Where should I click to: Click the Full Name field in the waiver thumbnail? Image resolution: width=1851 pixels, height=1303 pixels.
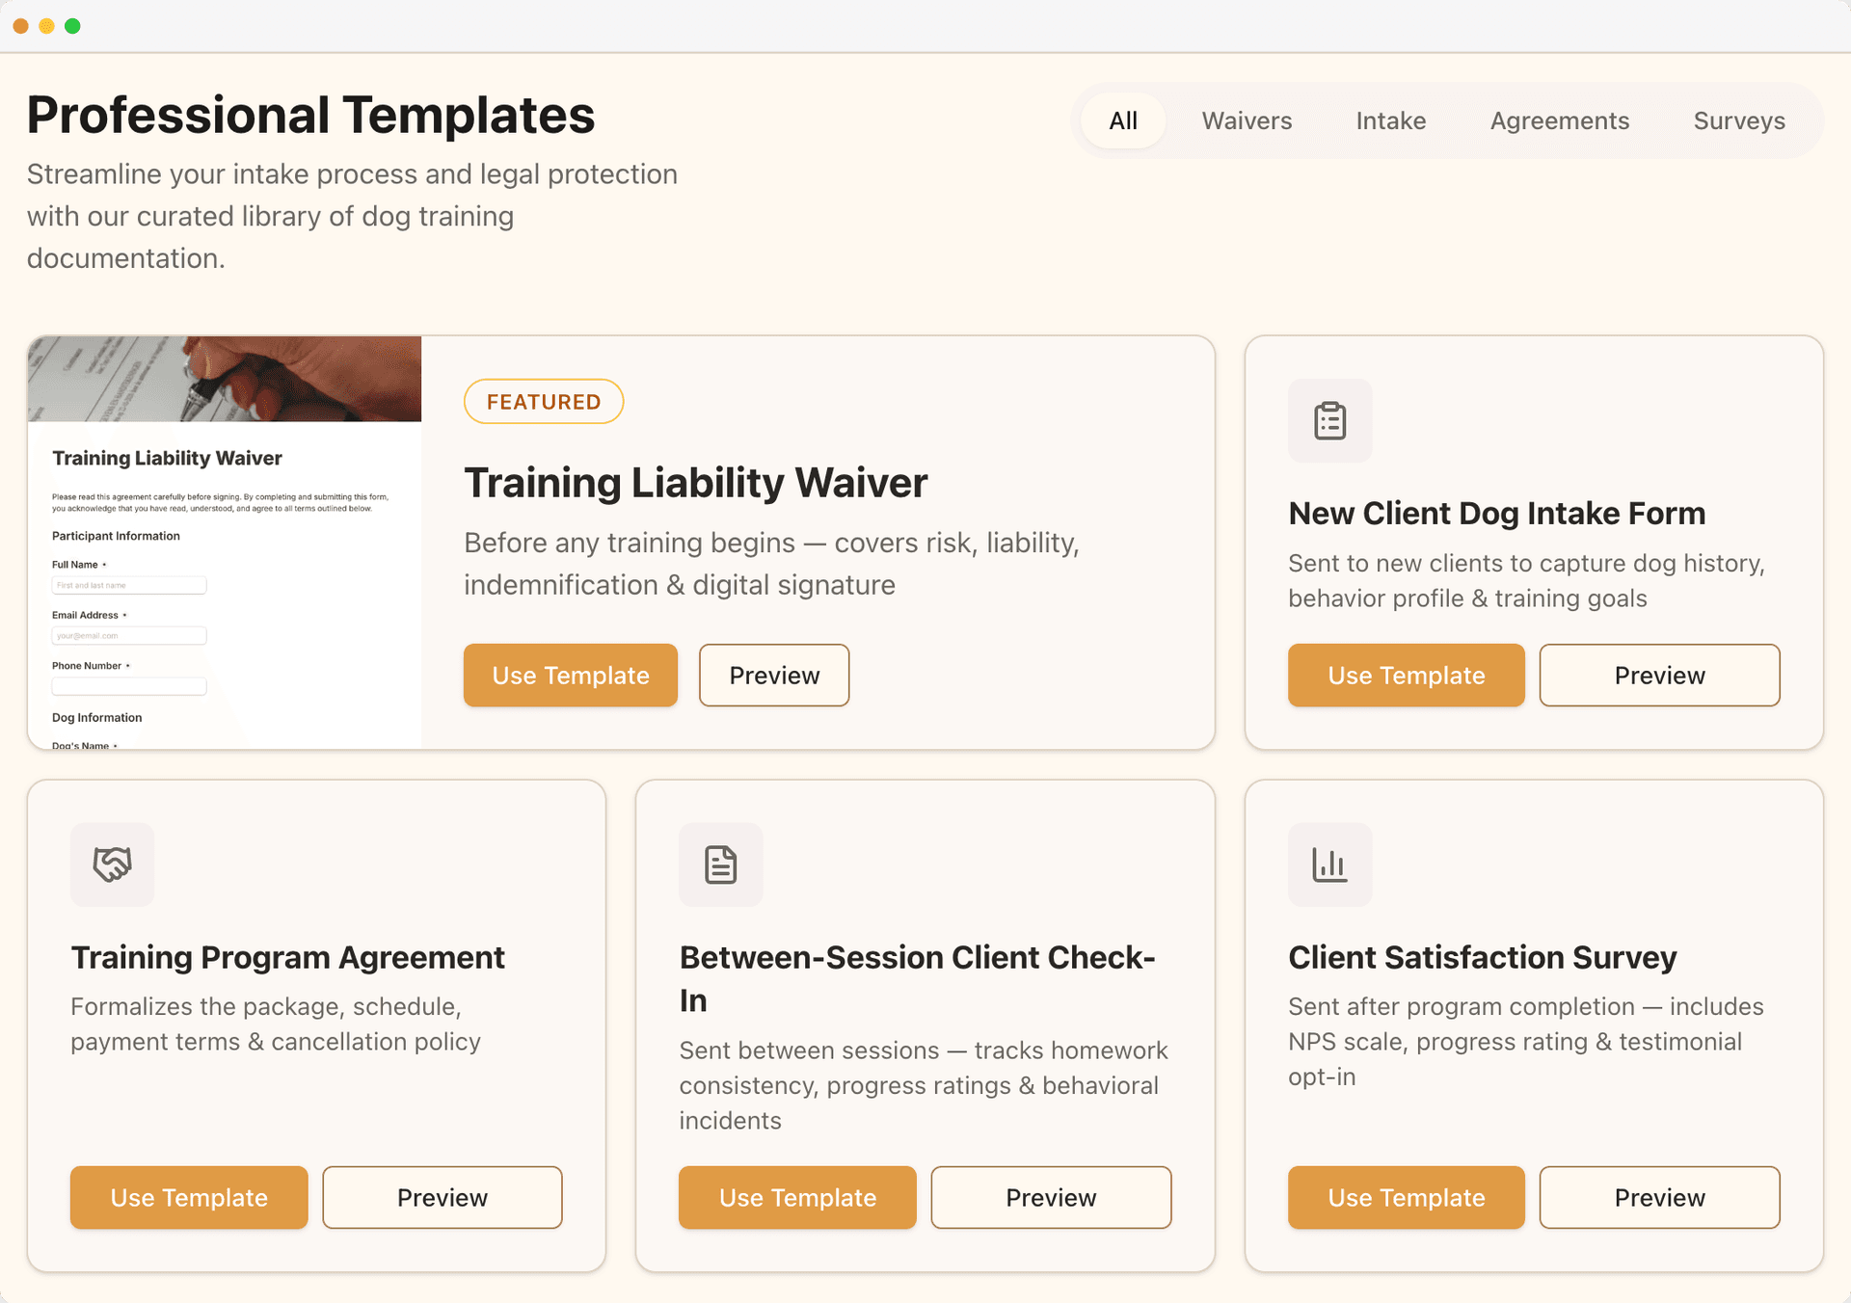pyautogui.click(x=129, y=585)
